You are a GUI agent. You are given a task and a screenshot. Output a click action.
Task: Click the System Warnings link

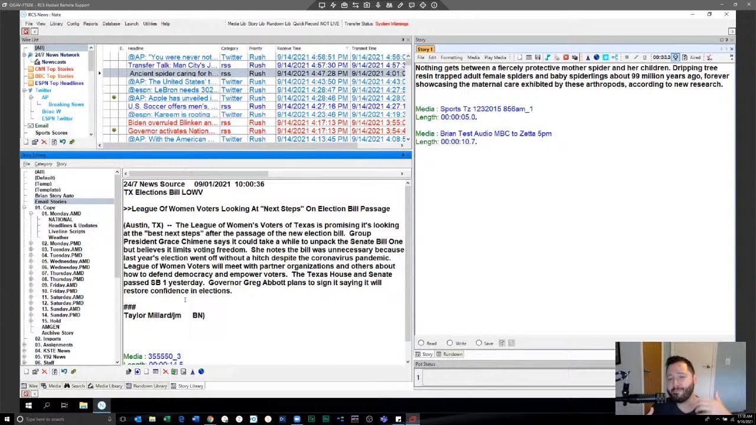click(392, 24)
